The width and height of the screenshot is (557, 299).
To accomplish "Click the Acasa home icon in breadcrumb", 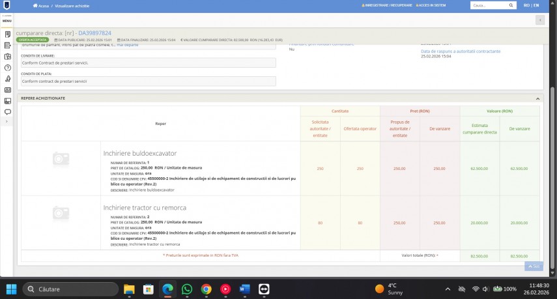I will point(35,5).
